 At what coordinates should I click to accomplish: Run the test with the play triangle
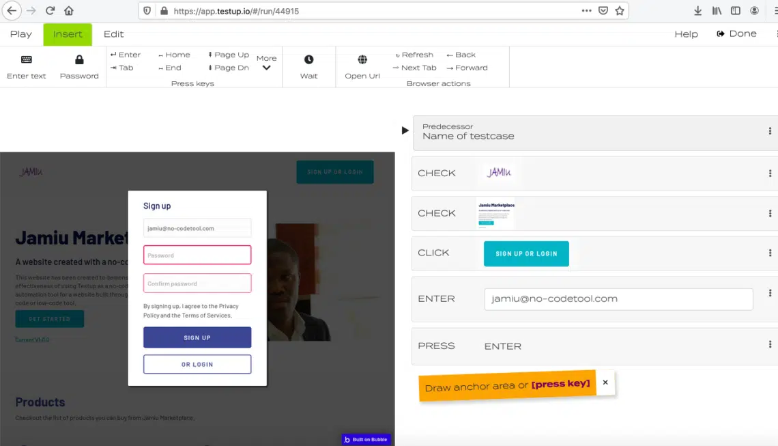click(405, 130)
